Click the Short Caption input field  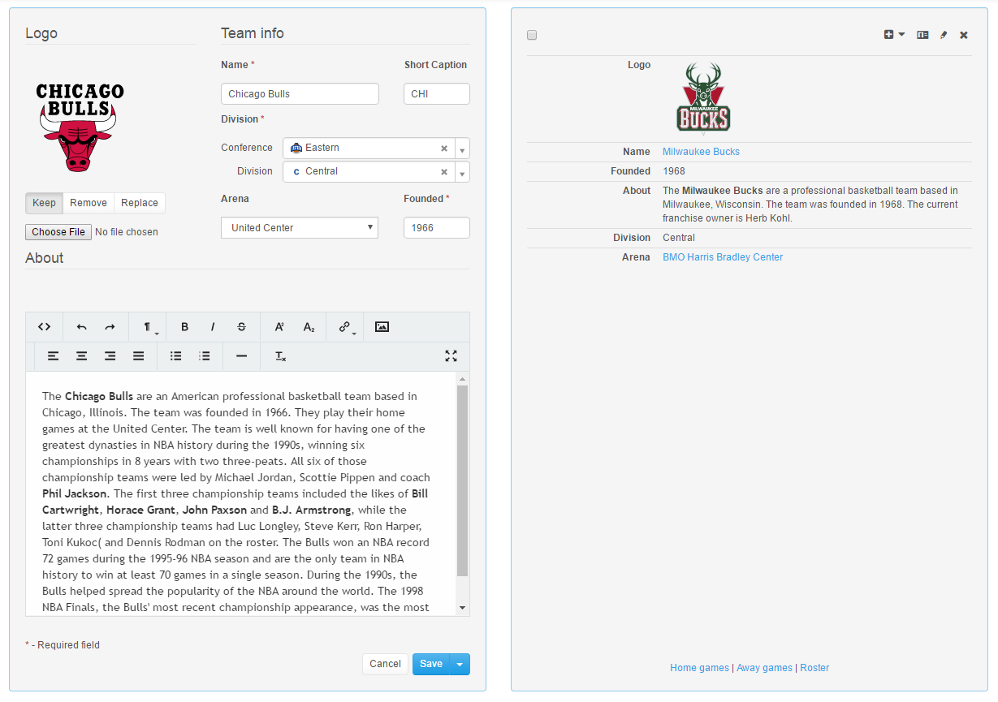[x=436, y=94]
